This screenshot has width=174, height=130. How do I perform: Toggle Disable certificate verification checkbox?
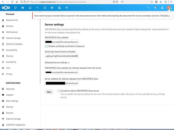point(46,46)
